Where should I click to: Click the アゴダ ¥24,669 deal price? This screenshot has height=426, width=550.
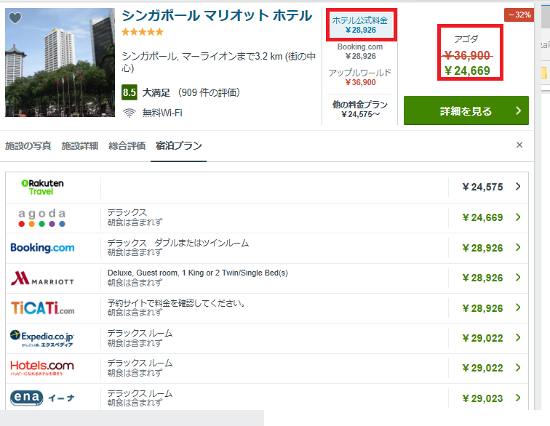(467, 71)
